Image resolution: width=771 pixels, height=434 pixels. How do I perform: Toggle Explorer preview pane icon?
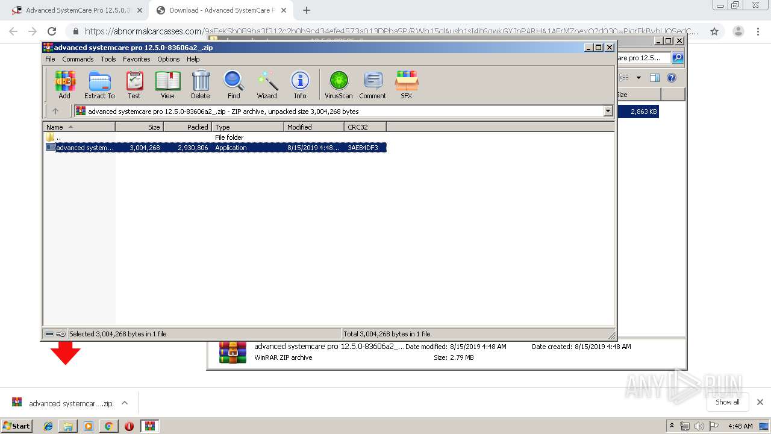tap(655, 78)
